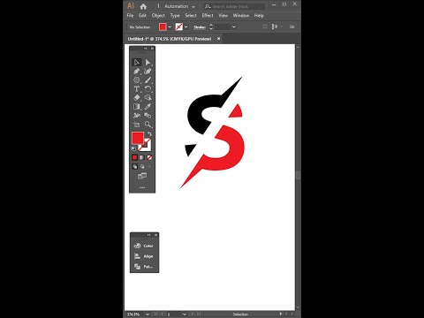Open the Align panel icon
This screenshot has width=424, height=318.
pos(138,256)
